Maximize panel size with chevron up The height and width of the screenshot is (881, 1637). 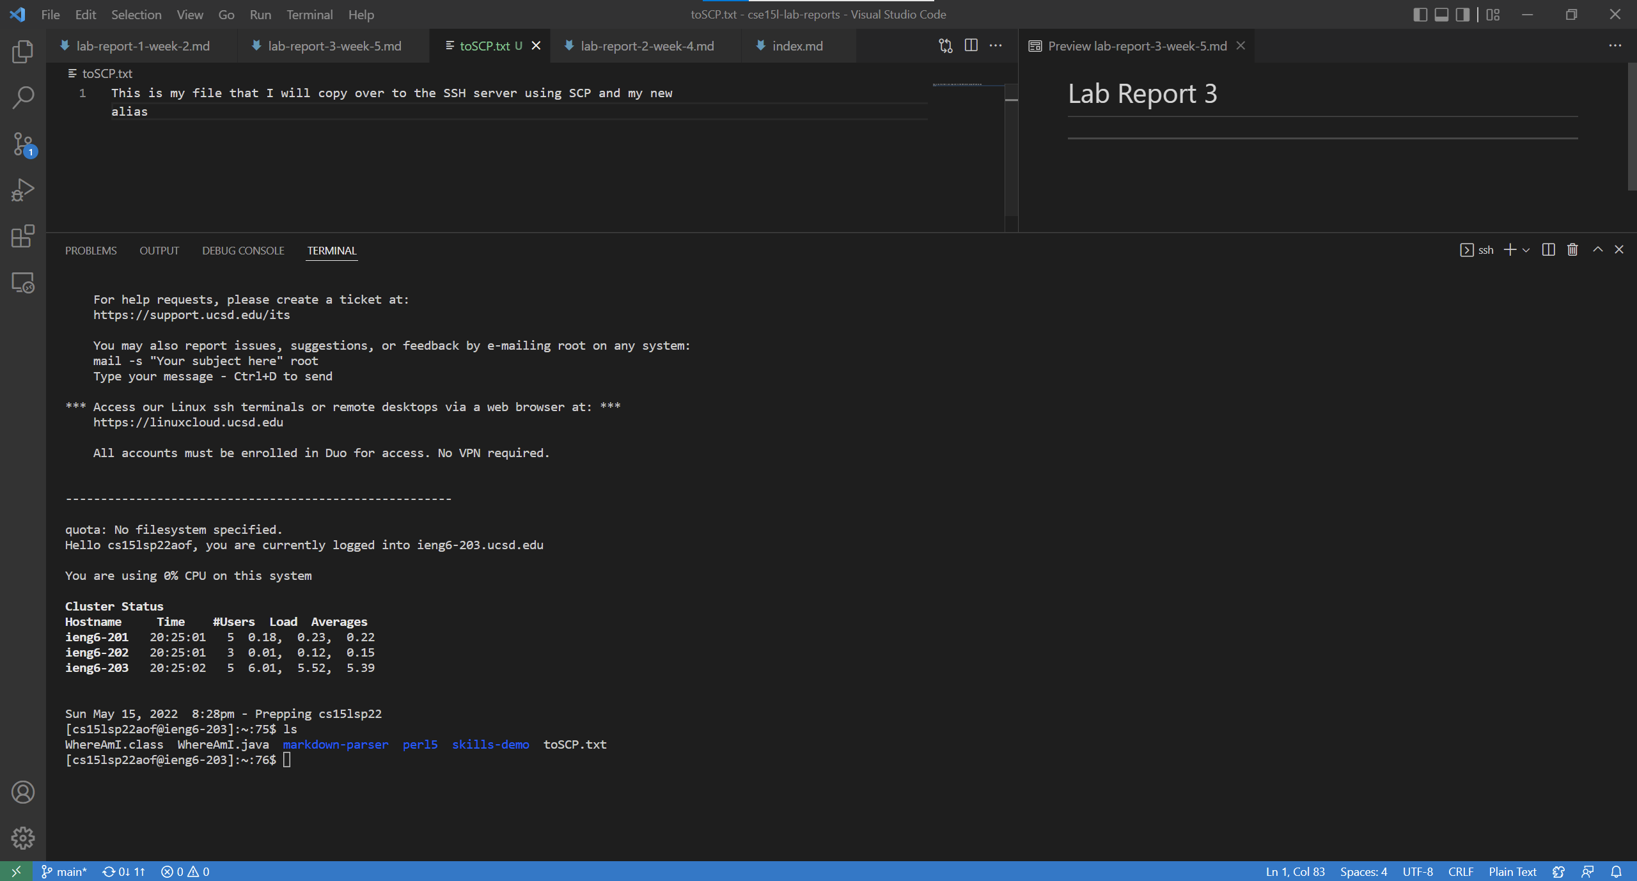(1597, 250)
